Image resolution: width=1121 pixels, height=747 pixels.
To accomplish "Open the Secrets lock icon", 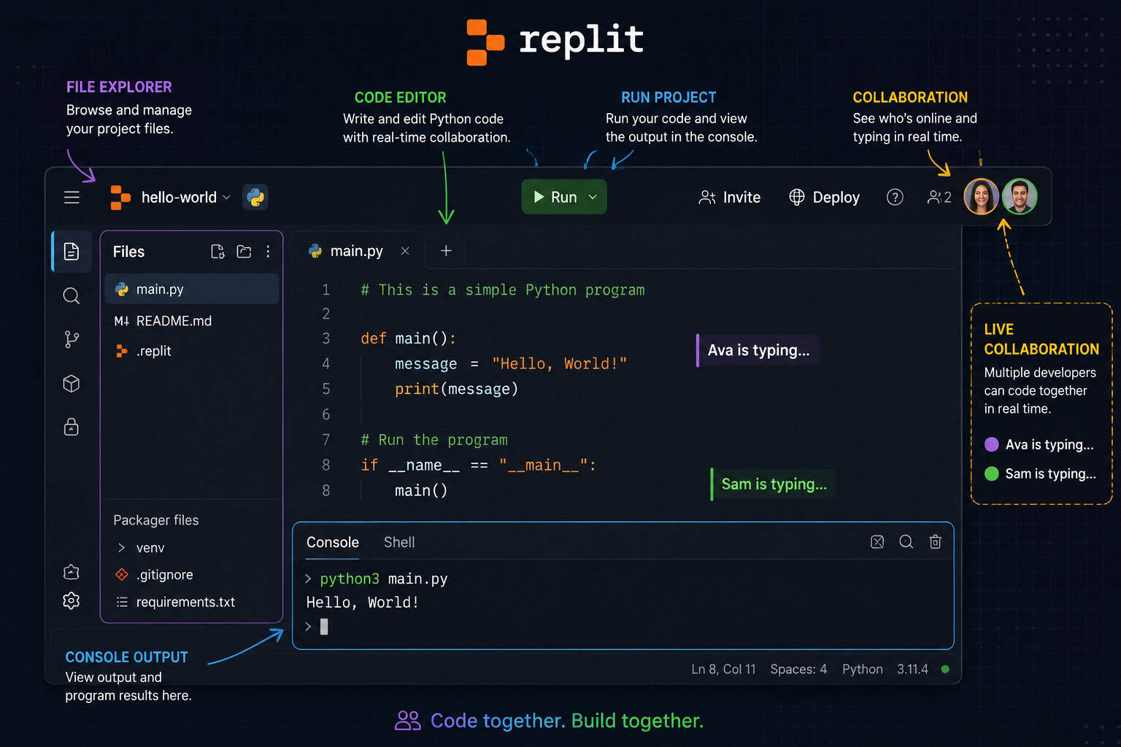I will click(72, 426).
